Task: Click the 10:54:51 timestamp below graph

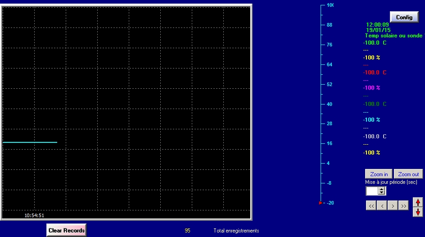Action: 34,215
